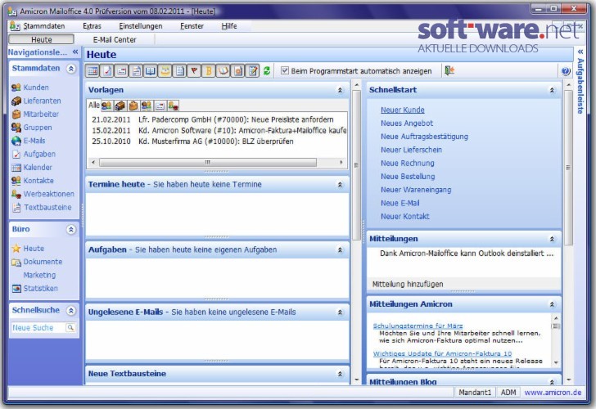The height and width of the screenshot is (409, 596).
Task: Click the Neuer Kunde link
Action: [x=403, y=110]
